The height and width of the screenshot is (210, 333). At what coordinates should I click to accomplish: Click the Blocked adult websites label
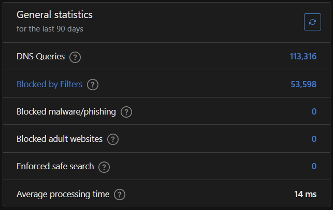(x=60, y=139)
